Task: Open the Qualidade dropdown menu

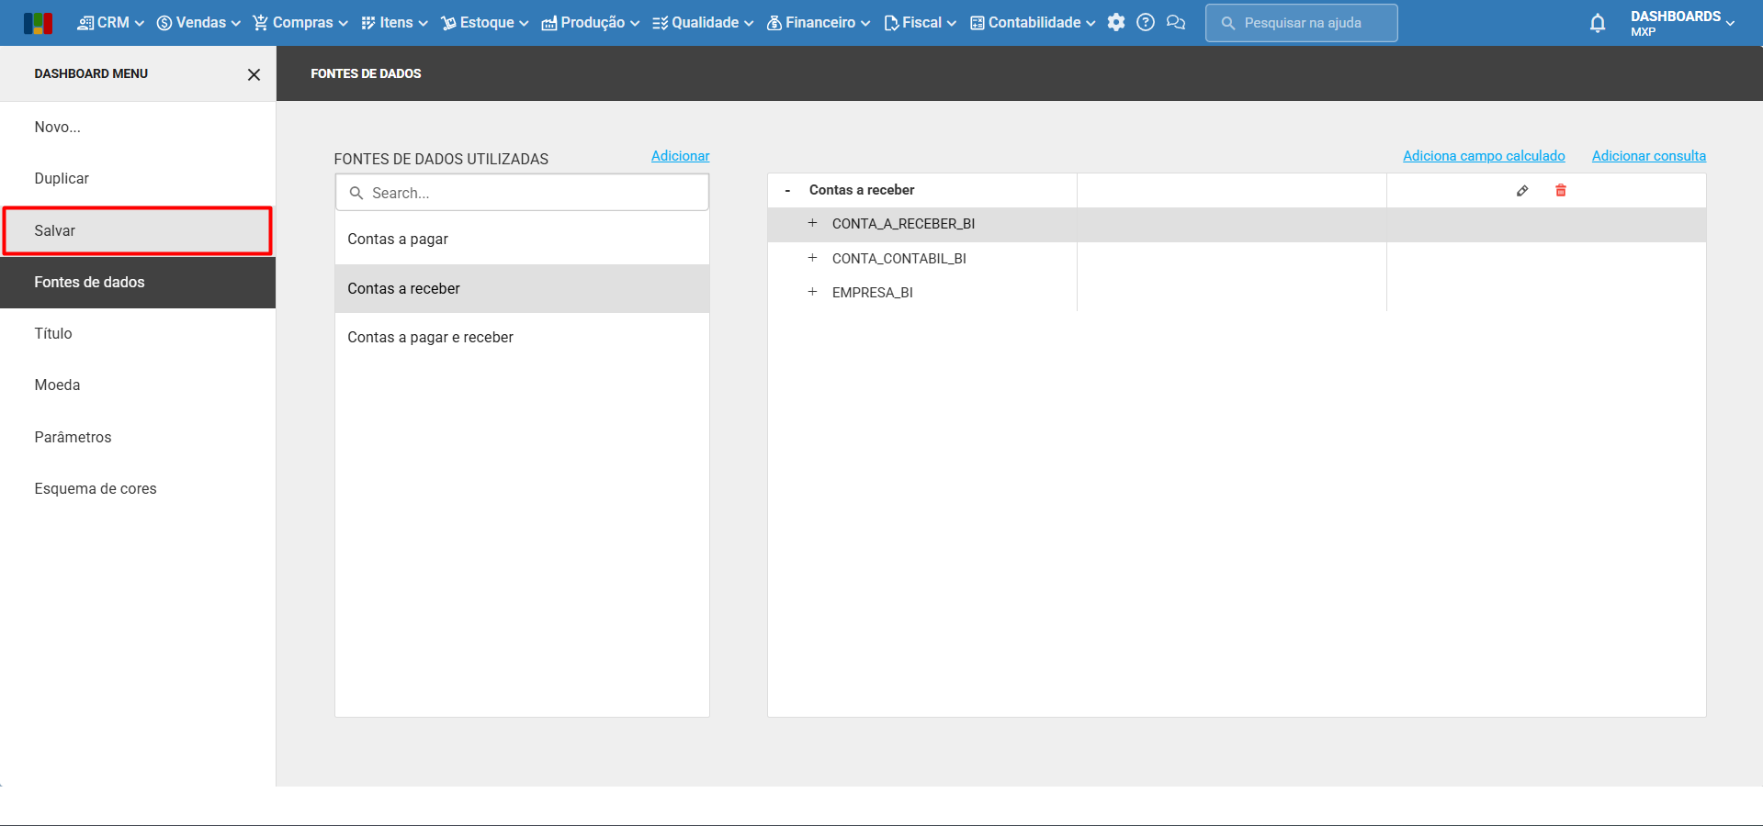Action: coord(703,23)
